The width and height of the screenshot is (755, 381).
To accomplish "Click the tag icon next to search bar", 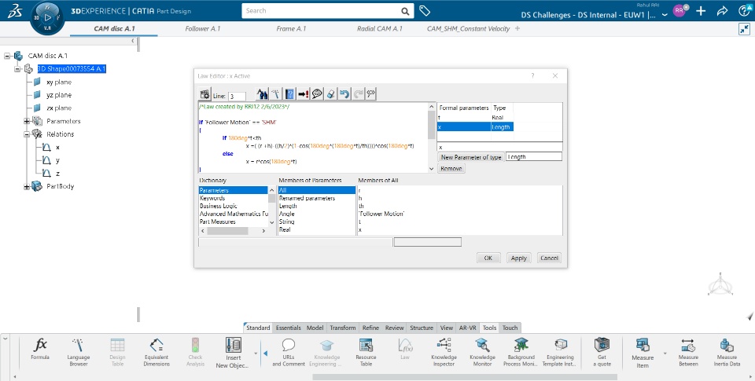I will tap(425, 10).
